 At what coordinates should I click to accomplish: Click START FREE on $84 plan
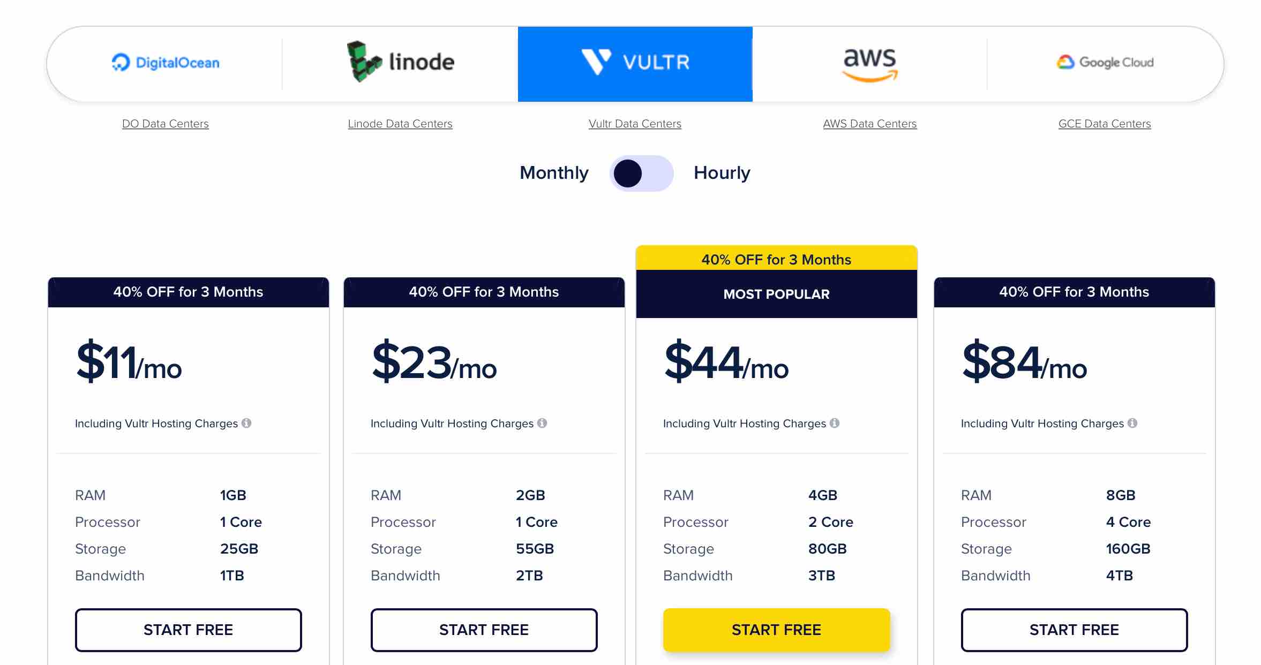1075,630
